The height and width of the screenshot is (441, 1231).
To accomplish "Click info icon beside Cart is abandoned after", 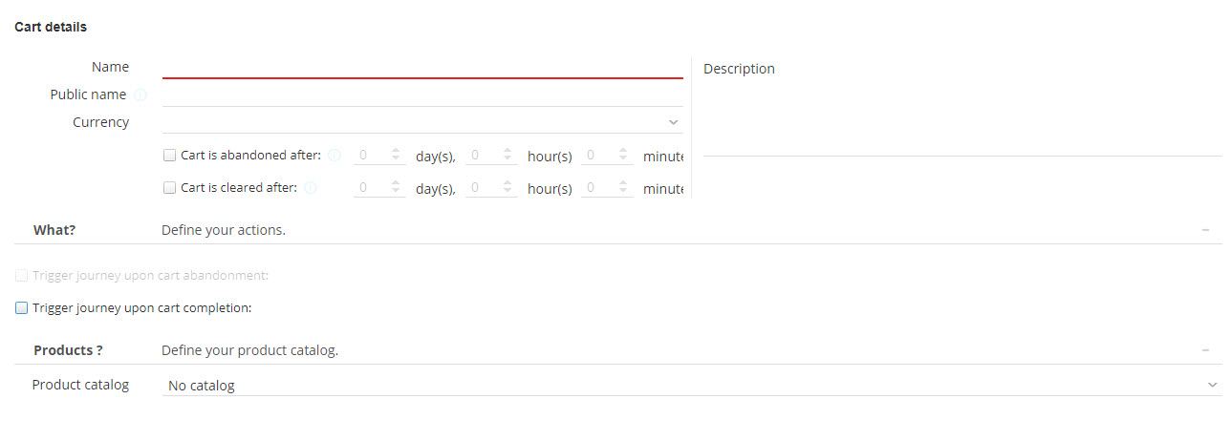I will point(335,156).
